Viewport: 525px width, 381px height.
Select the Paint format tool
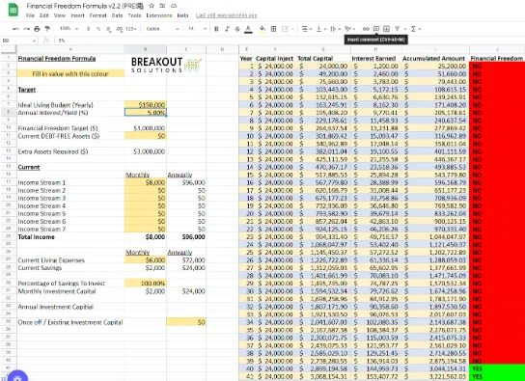point(47,29)
